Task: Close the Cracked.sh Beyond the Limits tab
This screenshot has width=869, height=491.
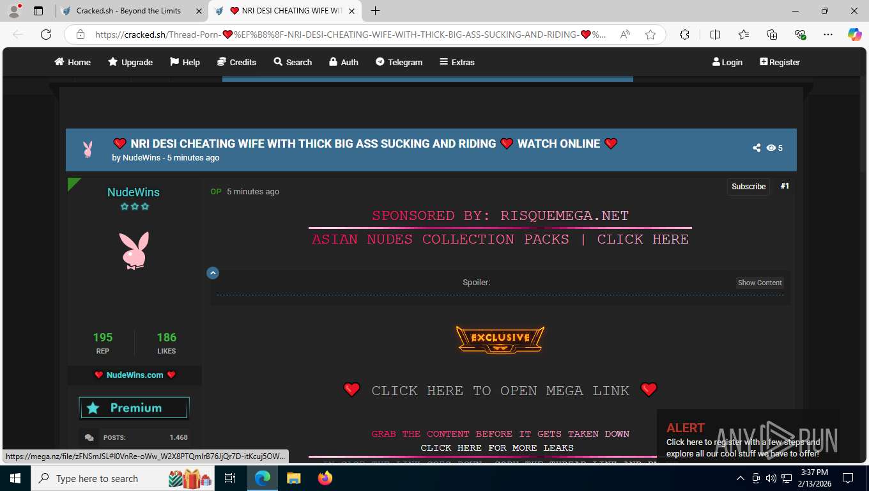Action: pos(199,11)
